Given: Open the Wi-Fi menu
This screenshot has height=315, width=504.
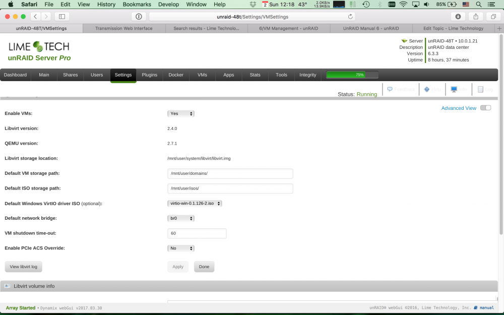Looking at the screenshot, I should click(x=403, y=4).
